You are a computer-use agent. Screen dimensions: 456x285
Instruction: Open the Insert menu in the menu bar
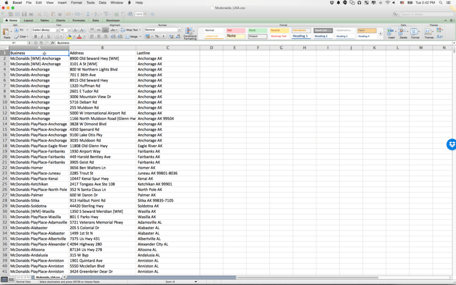coord(62,3)
